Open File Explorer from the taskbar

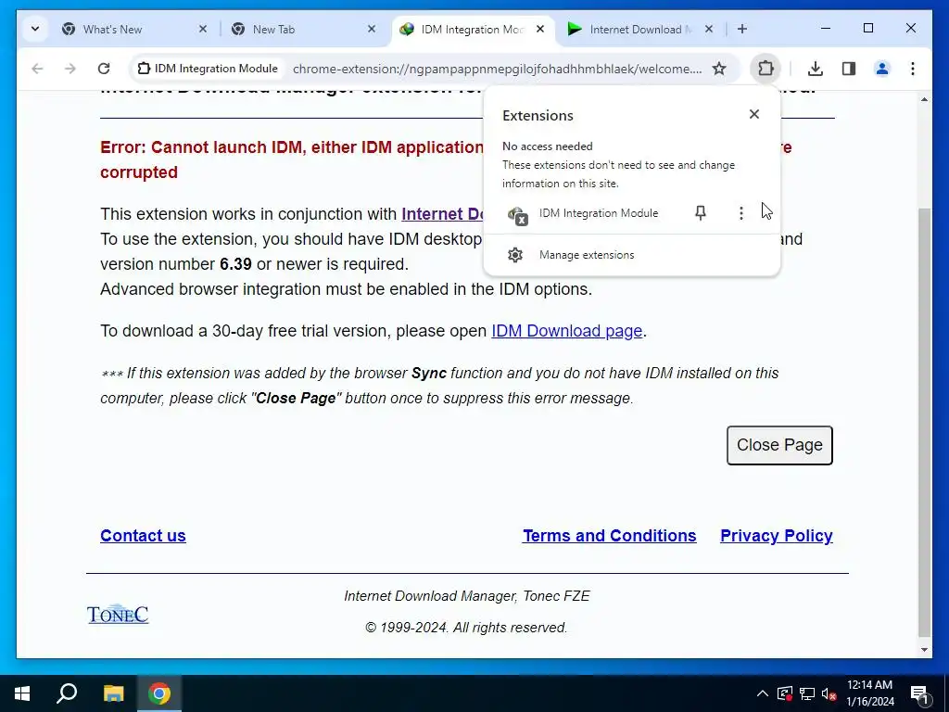tap(113, 693)
